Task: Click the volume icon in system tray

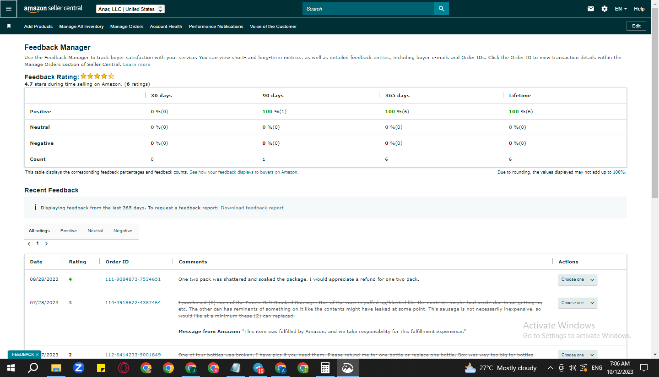Action: click(x=572, y=368)
